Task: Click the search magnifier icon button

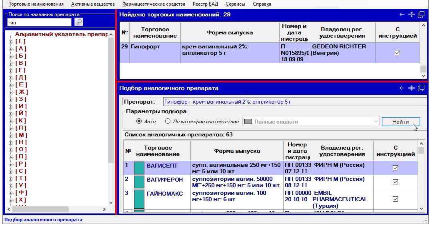Action: tap(79, 22)
